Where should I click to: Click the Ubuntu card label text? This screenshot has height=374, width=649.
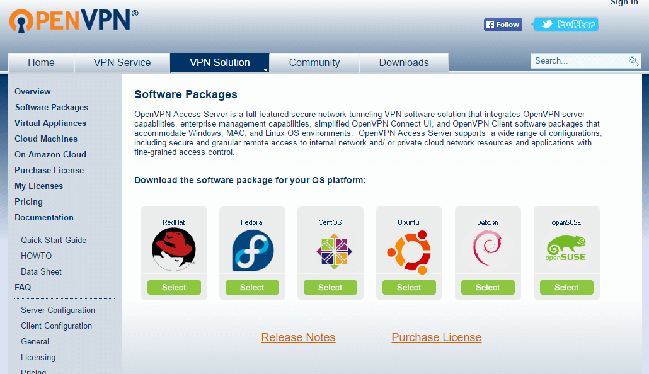coord(408,222)
